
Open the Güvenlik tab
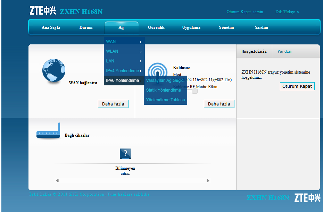click(x=156, y=27)
